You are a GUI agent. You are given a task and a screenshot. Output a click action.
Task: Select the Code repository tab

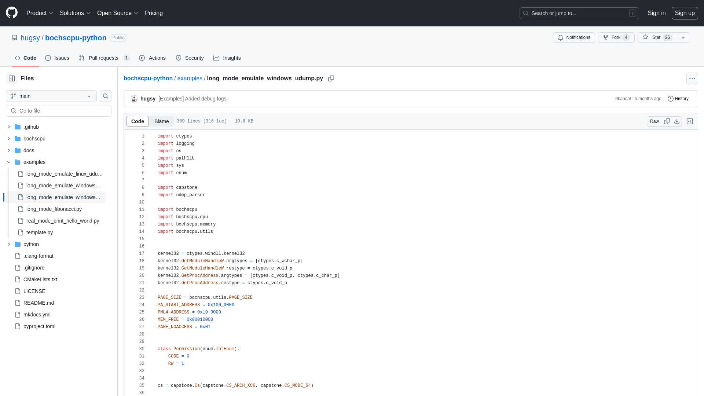coord(25,58)
